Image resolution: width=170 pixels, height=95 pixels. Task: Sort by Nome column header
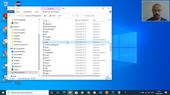tap(45, 20)
